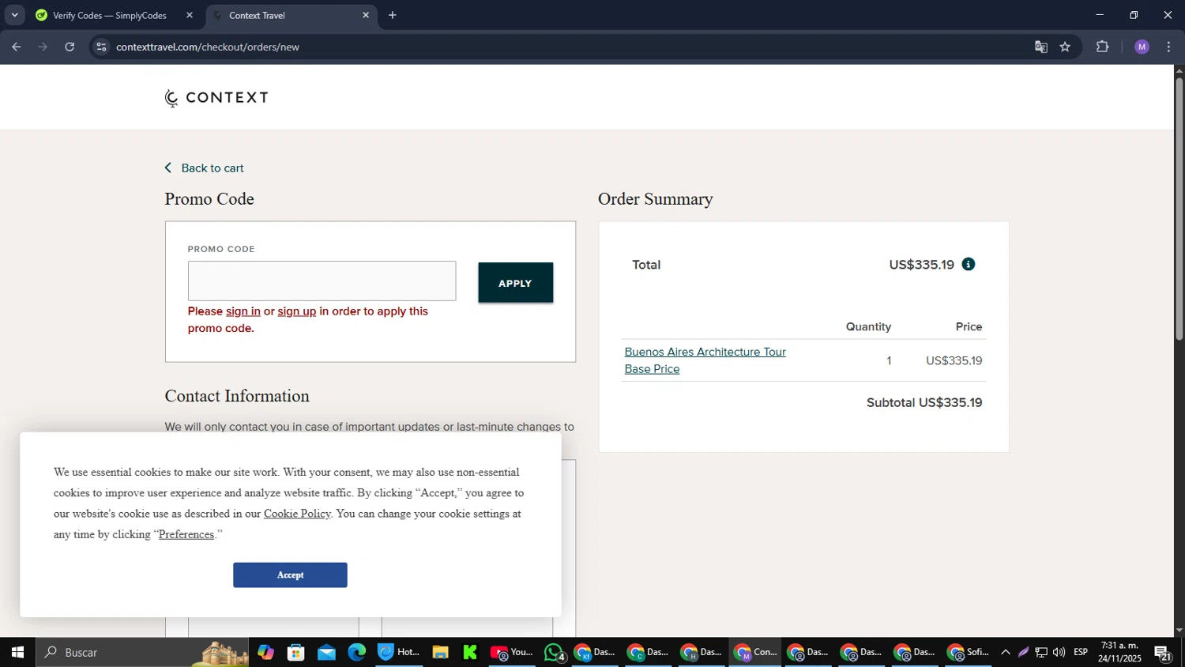This screenshot has height=667, width=1185.
Task: Click the Context logo
Action: [216, 97]
